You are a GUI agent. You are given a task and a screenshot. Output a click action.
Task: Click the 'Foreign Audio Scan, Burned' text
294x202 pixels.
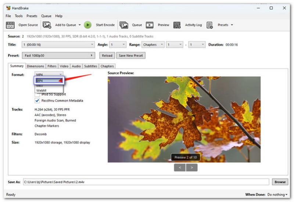coord(55,120)
